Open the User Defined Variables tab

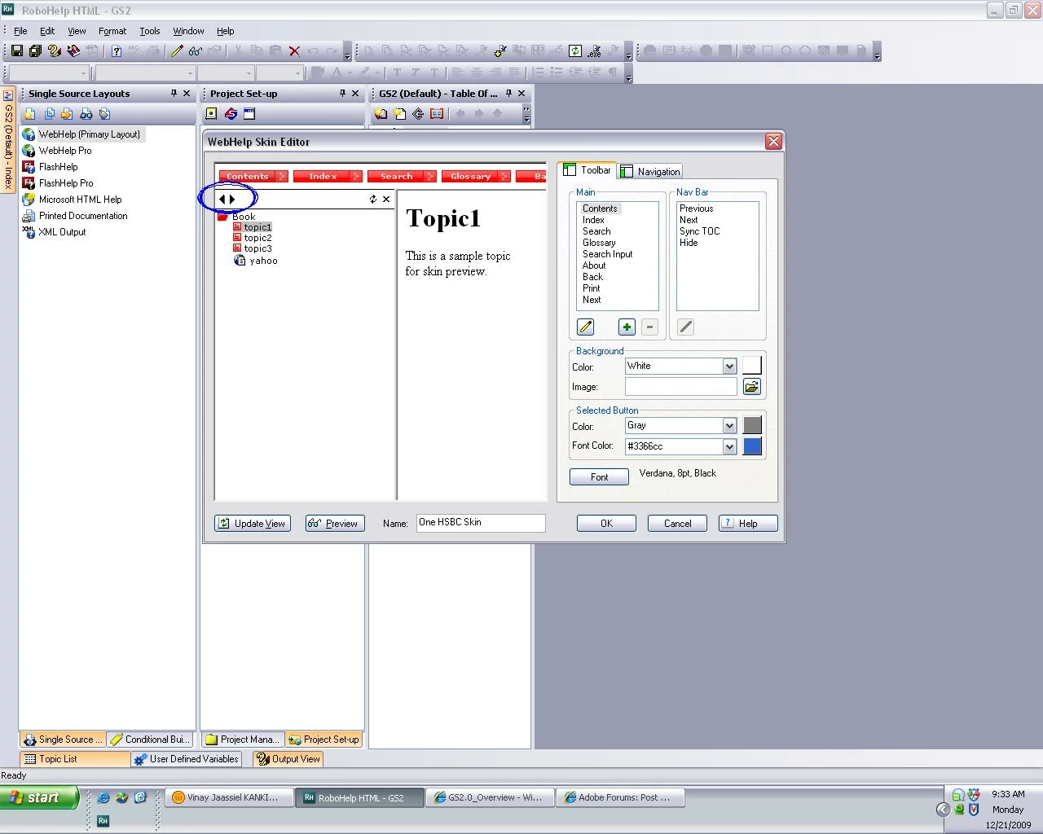[187, 759]
